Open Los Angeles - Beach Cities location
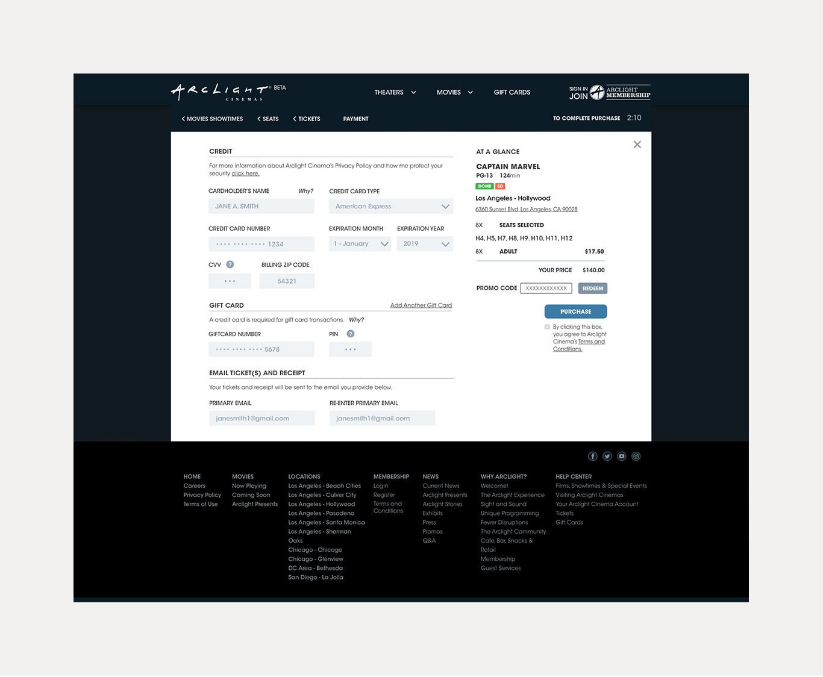823x677 pixels. point(325,485)
